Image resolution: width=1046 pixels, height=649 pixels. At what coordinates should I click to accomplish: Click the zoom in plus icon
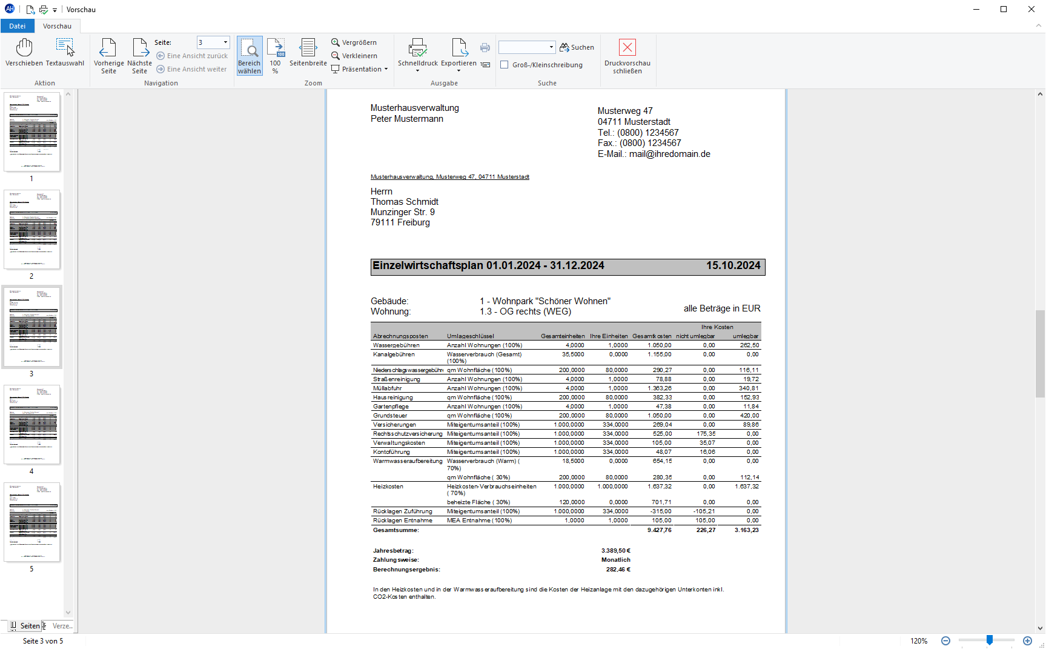(x=1027, y=641)
